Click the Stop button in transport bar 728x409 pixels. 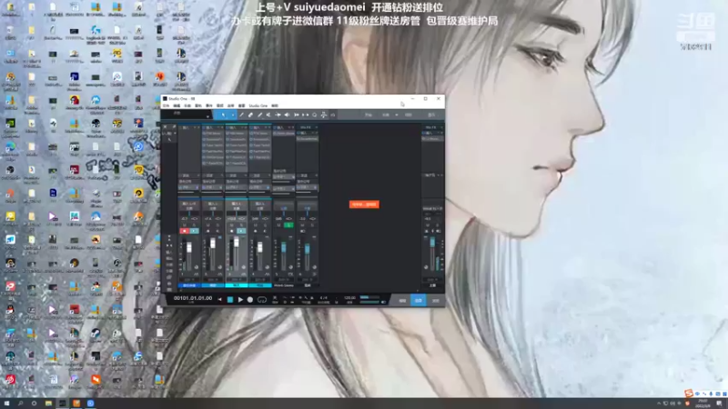[x=230, y=300]
